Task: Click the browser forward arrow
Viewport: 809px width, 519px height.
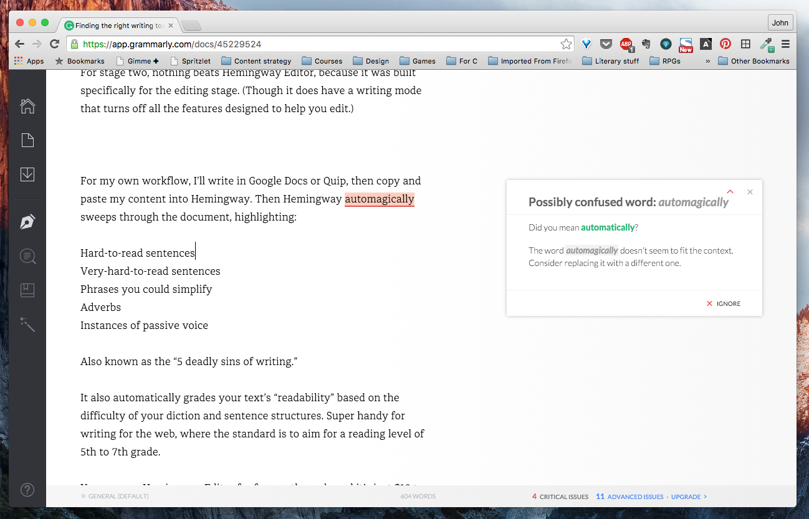Action: [37, 44]
